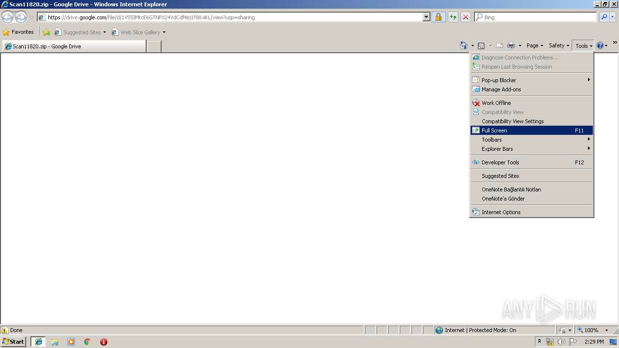Select OneNote Bağlantılı Notları item

531,189
